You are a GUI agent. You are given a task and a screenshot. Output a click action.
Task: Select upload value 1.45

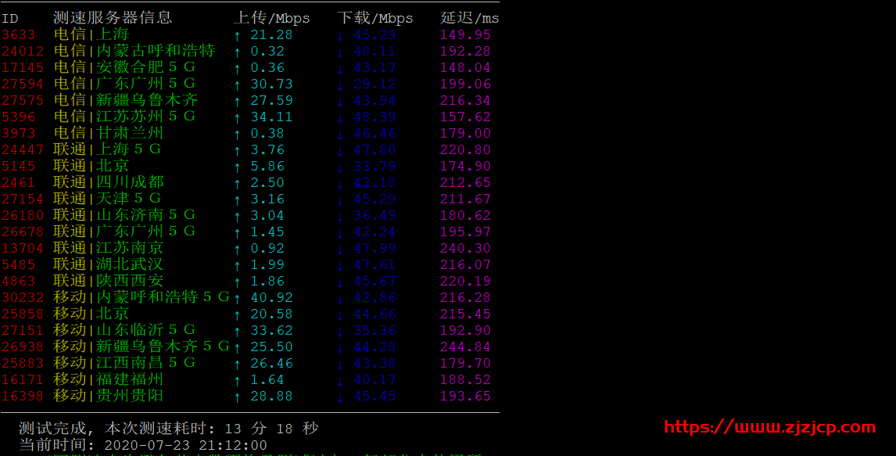[x=267, y=232]
